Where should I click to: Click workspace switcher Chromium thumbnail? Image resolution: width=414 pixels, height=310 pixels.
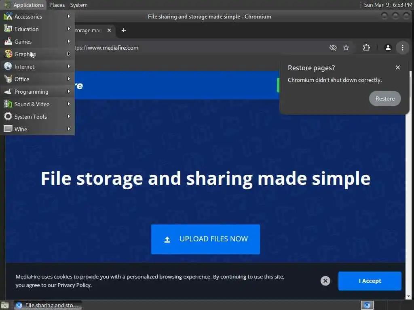click(367, 305)
